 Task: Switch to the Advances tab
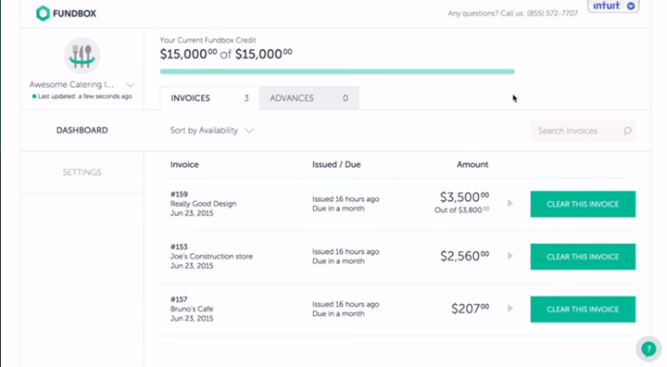click(309, 98)
